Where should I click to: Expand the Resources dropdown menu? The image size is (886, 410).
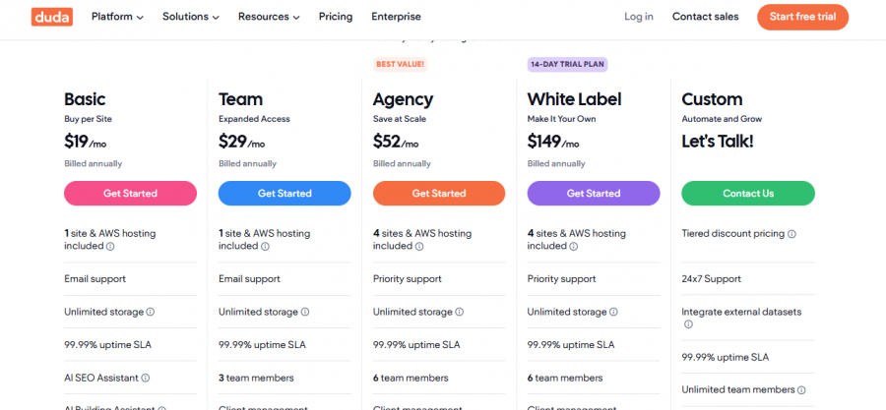click(269, 17)
